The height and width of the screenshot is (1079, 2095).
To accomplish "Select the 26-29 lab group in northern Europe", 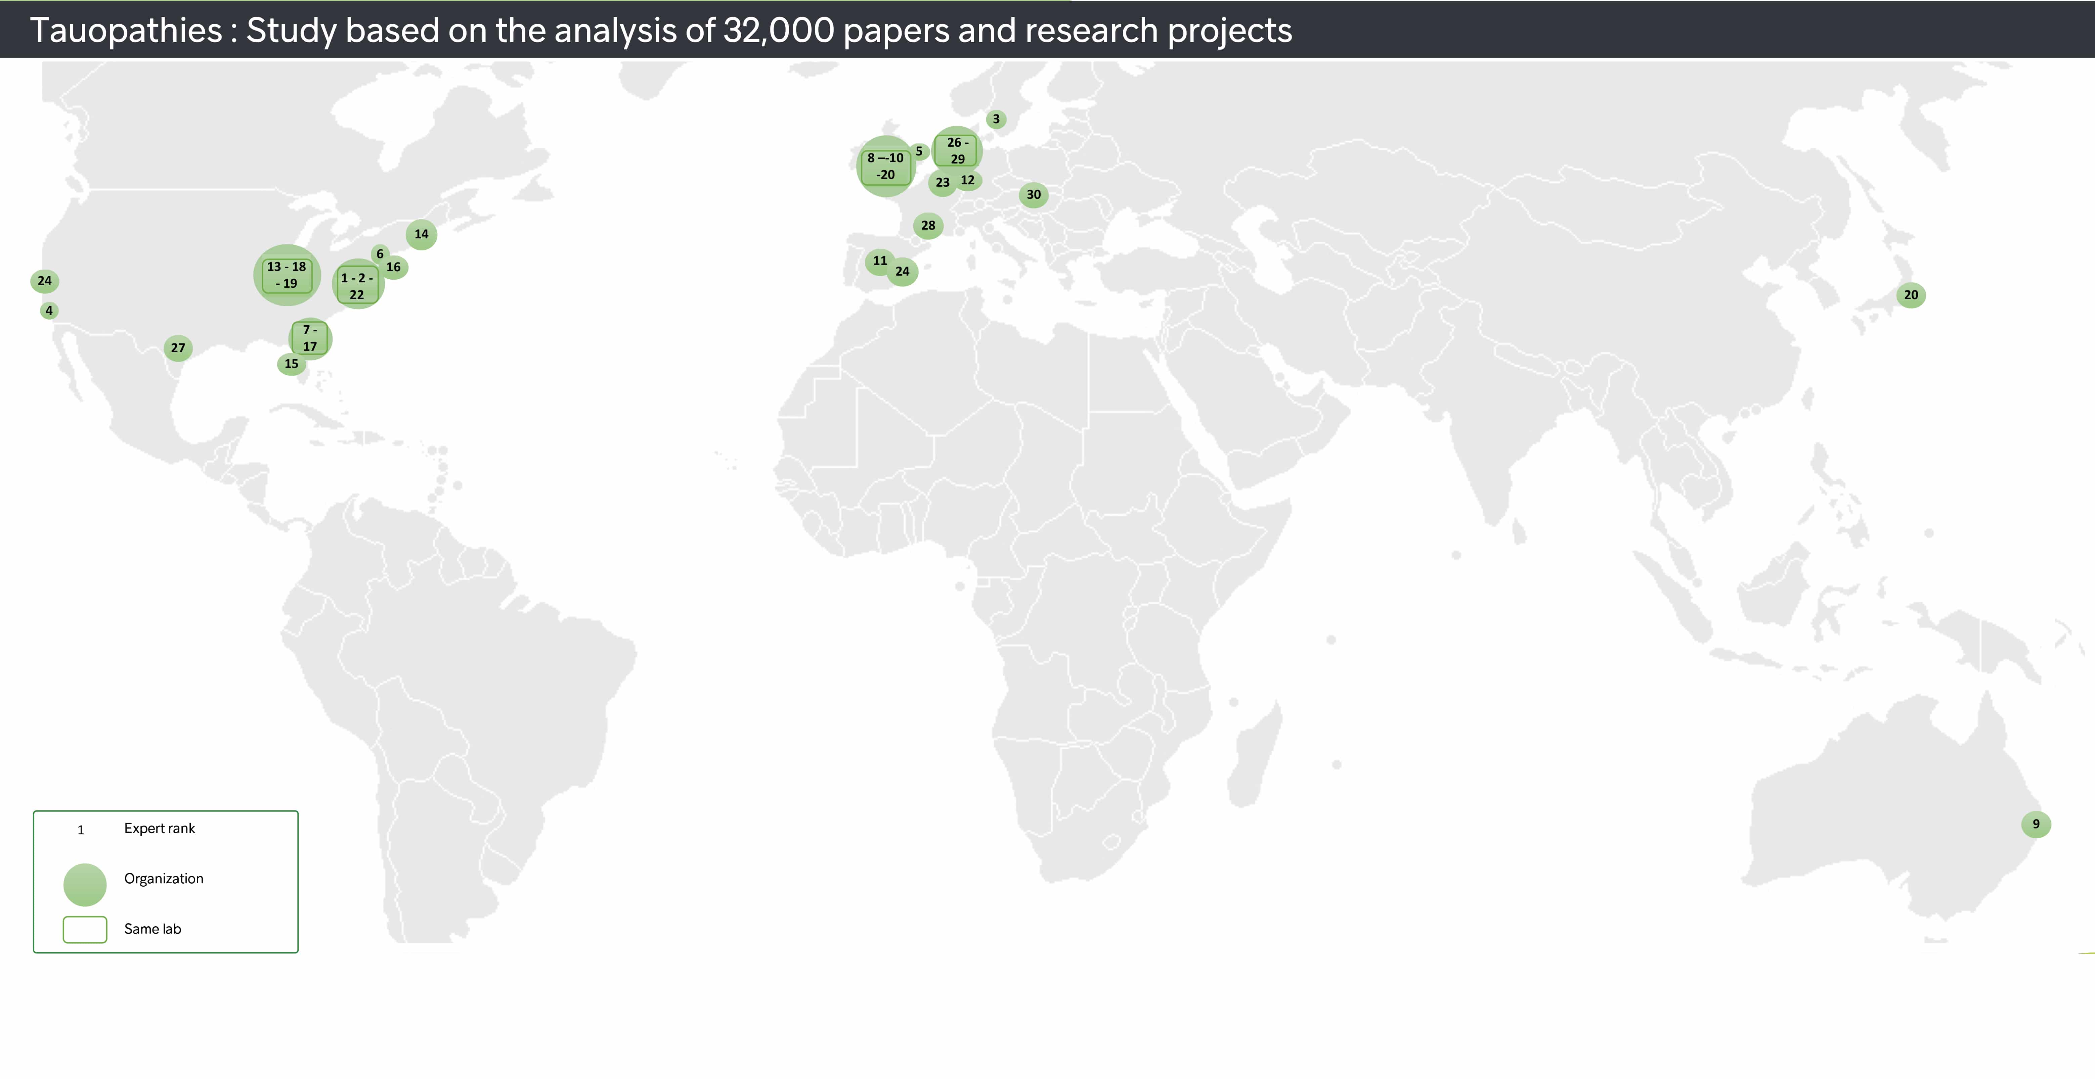I will coord(957,150).
